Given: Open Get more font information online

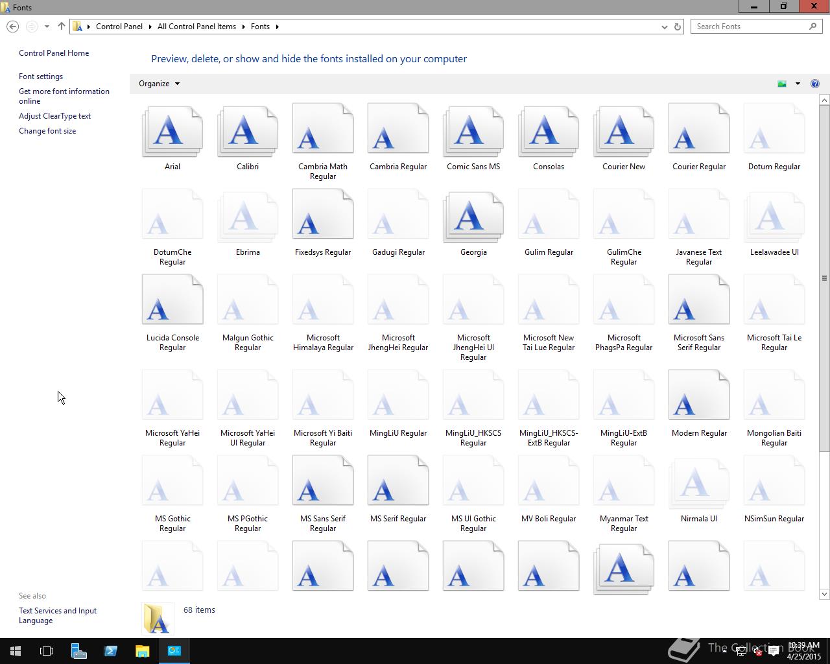Looking at the screenshot, I should (x=64, y=96).
